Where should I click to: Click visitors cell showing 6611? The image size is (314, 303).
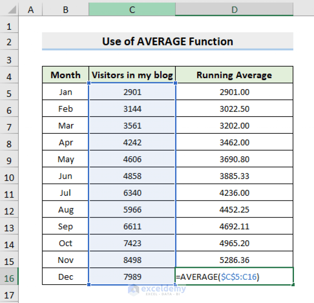[x=132, y=226]
